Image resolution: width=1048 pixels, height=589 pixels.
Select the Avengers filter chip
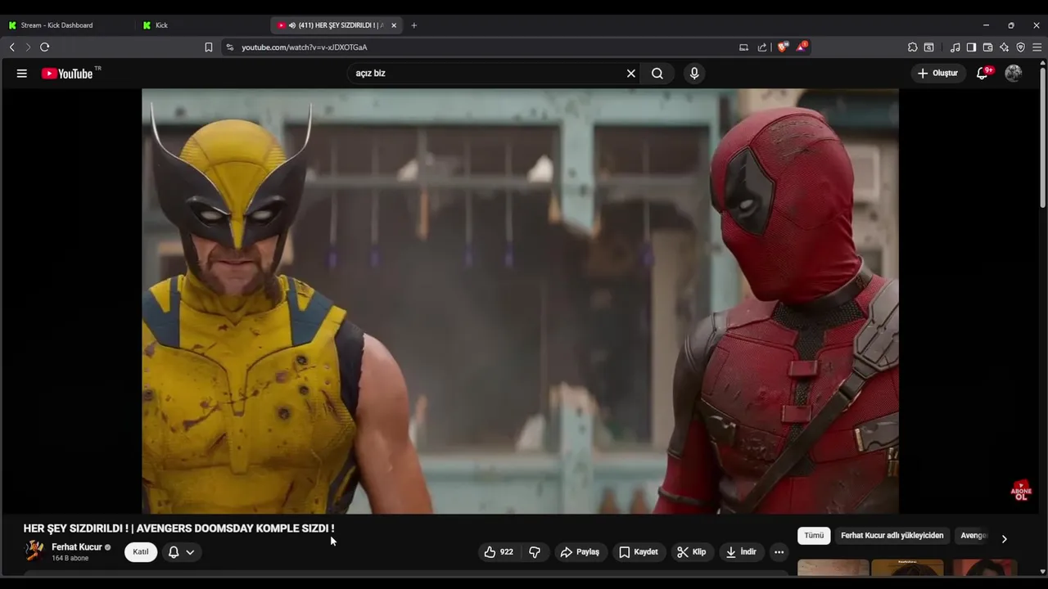(x=973, y=536)
